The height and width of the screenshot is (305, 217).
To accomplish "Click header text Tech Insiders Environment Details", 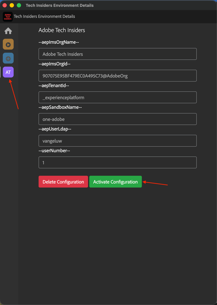I will [44, 16].
